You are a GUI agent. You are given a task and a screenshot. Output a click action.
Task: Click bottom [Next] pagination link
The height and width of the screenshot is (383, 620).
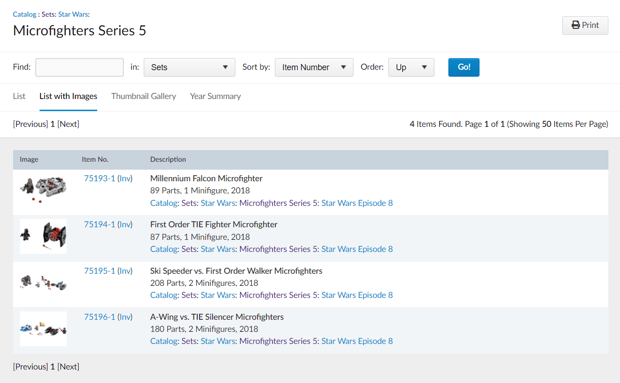pyautogui.click(x=68, y=367)
